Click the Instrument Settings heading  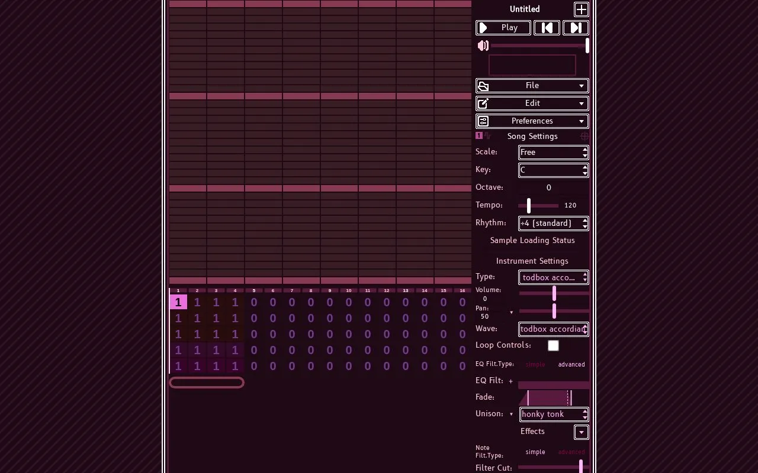pyautogui.click(x=532, y=261)
